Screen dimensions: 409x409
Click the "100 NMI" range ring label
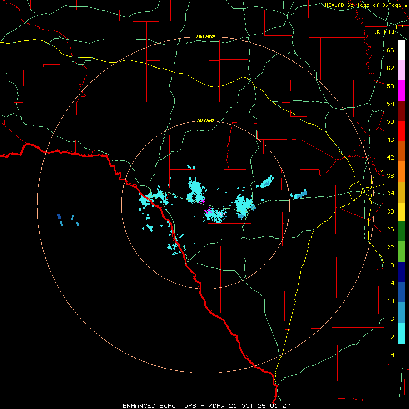pos(205,36)
